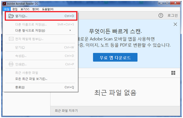
Task: Open the 도움말(H) menu
Action: 48,9
